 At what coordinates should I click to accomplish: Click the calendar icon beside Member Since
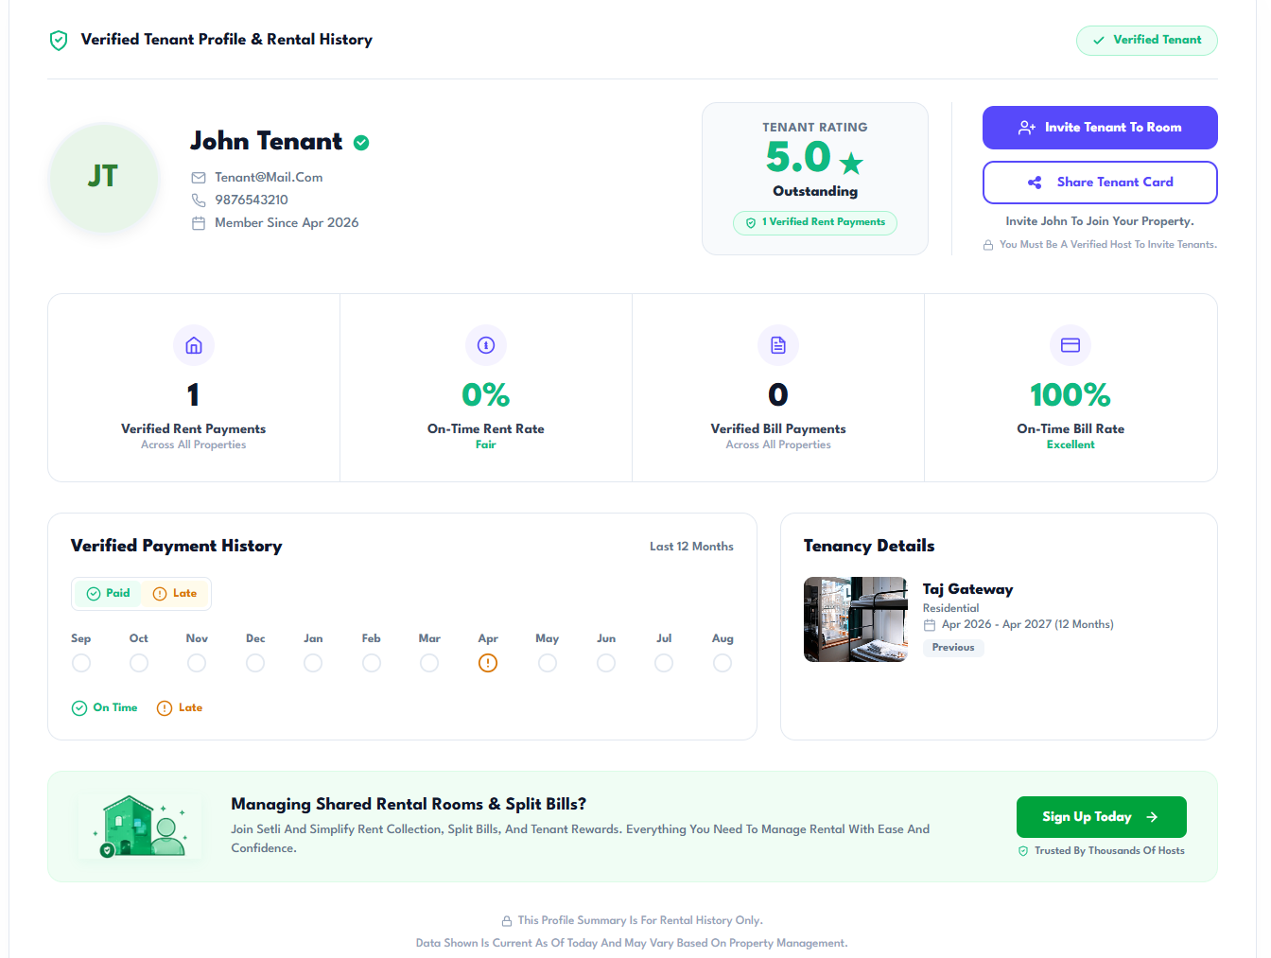[x=199, y=223]
